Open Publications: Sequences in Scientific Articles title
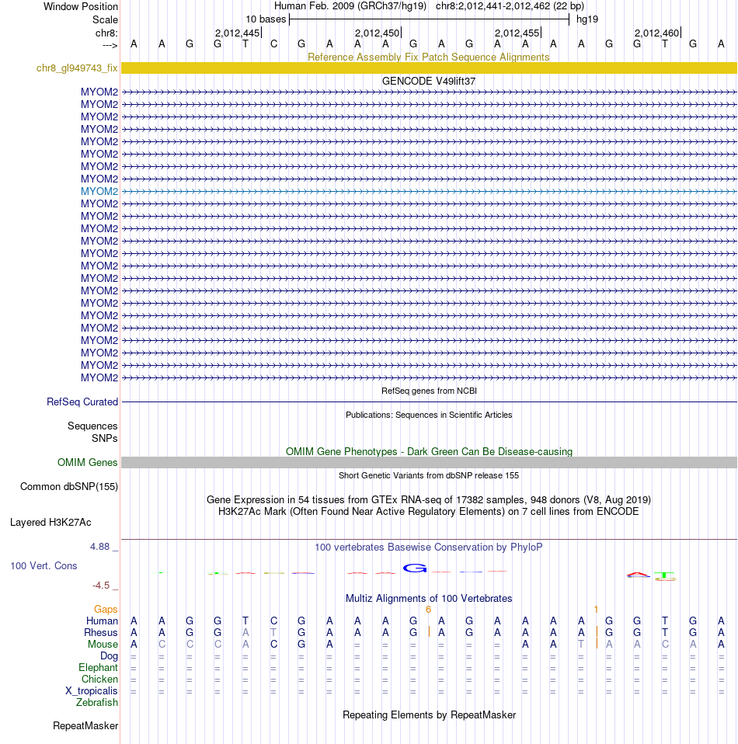 point(429,415)
